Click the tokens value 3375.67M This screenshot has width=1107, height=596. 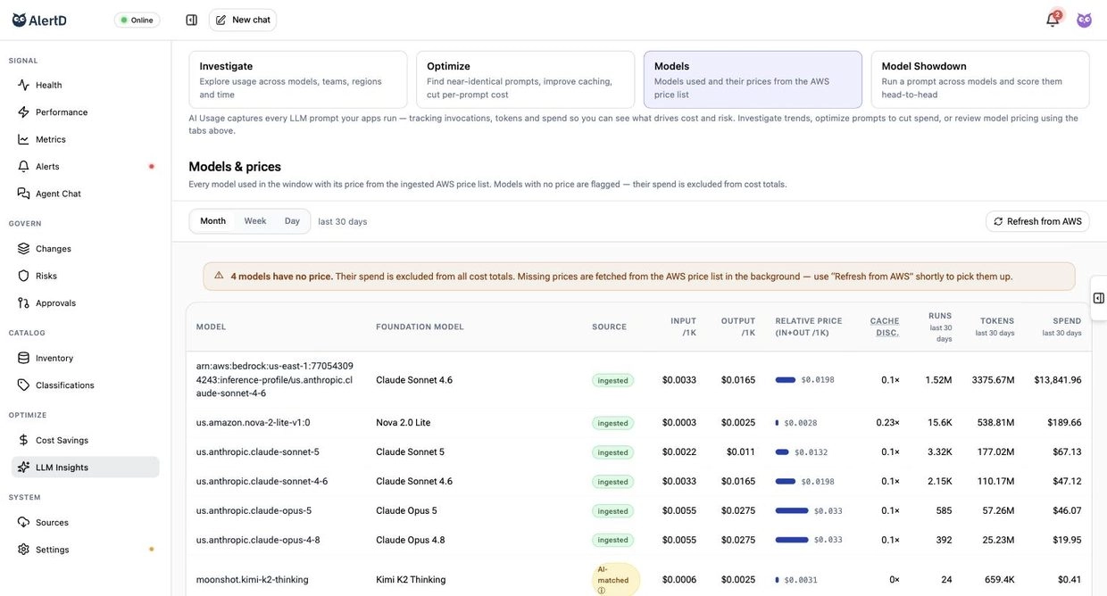coord(993,380)
